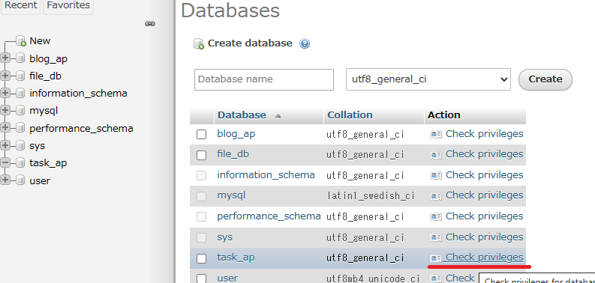Open the mysql link in the databases table
Image resolution: width=595 pixels, height=283 pixels.
click(x=231, y=195)
